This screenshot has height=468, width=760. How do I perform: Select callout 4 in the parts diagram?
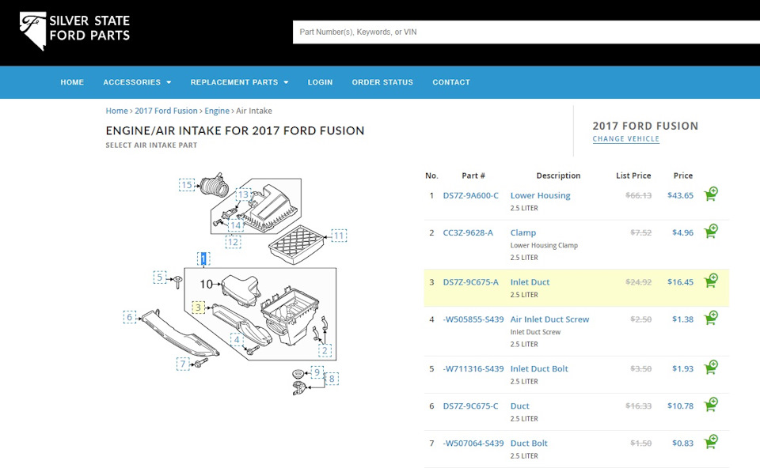[237, 340]
